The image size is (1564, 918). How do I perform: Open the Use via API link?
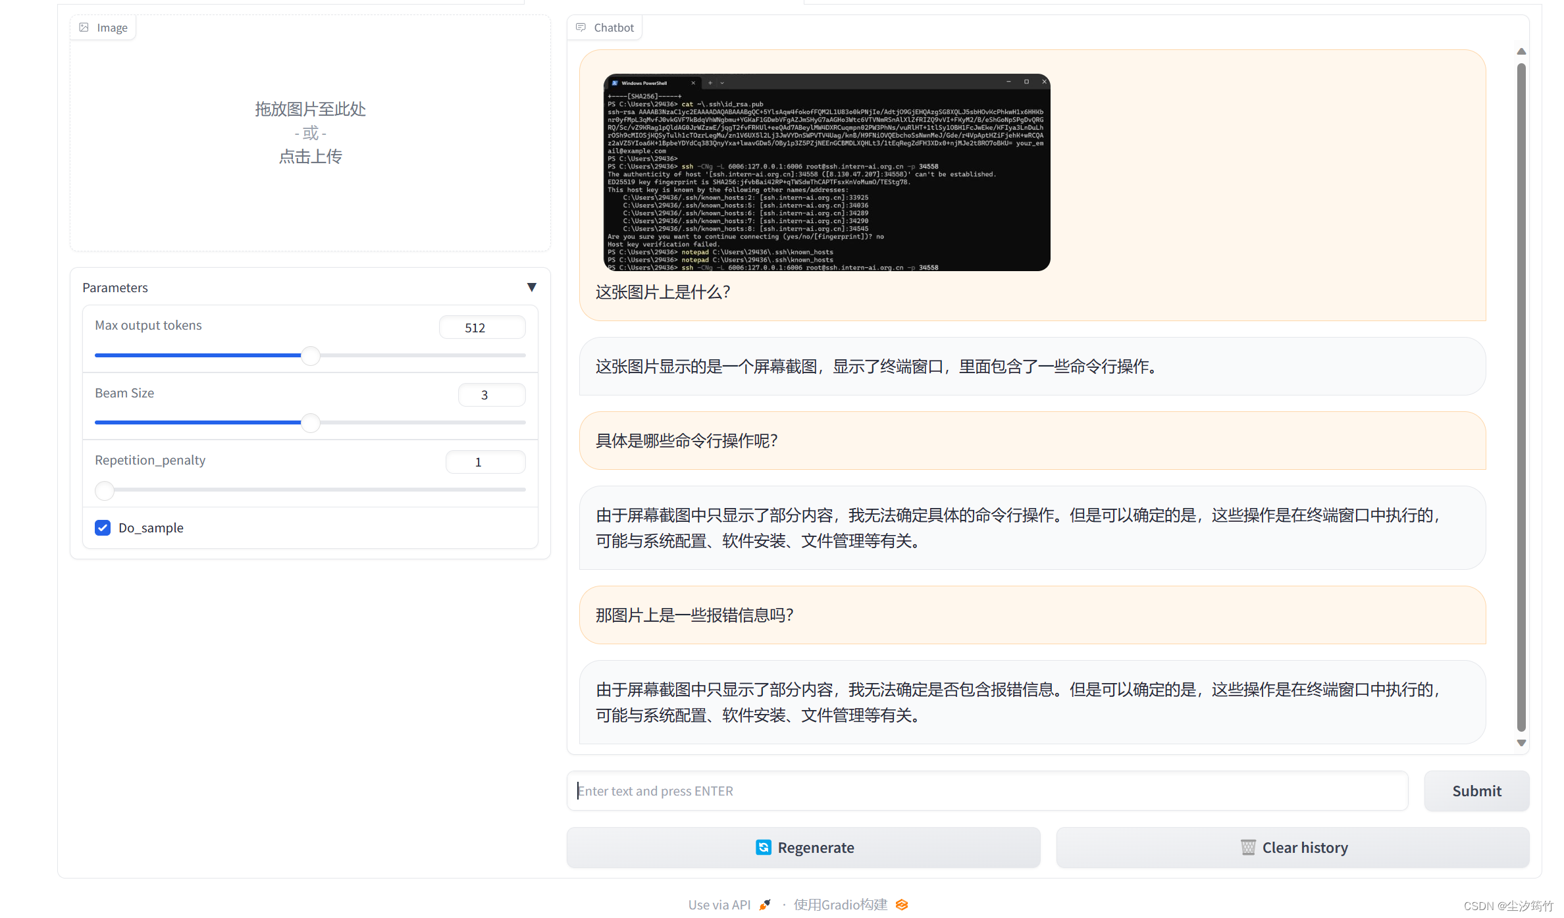[718, 904]
